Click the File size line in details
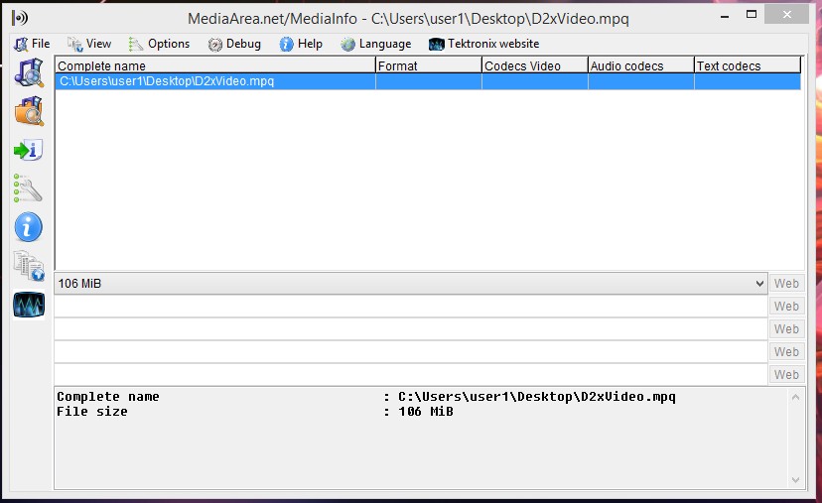822x503 pixels. pos(255,412)
